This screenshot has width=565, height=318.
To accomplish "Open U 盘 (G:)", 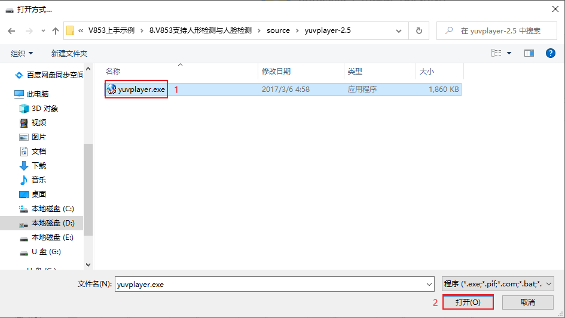I will point(46,252).
